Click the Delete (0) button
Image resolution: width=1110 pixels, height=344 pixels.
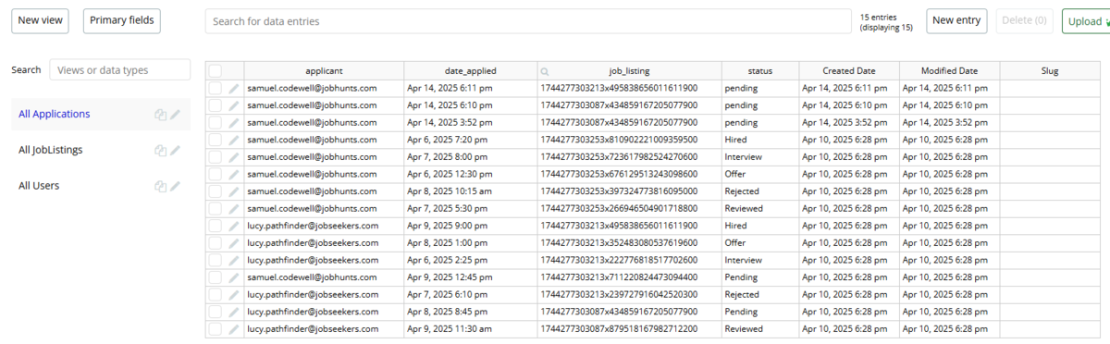(x=1024, y=20)
